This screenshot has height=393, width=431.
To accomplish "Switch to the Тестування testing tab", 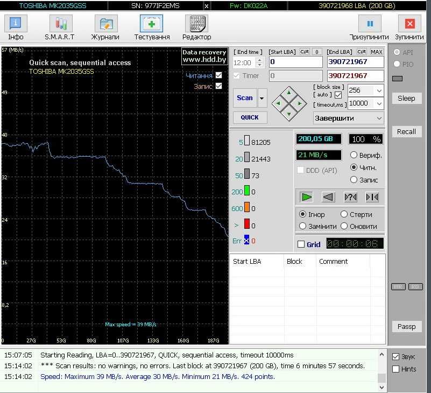I will tap(152, 28).
